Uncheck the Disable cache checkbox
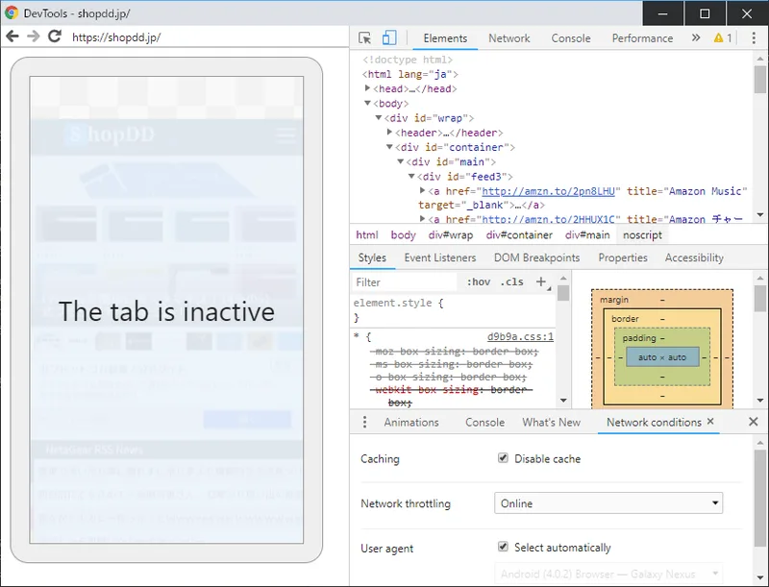 tap(503, 457)
